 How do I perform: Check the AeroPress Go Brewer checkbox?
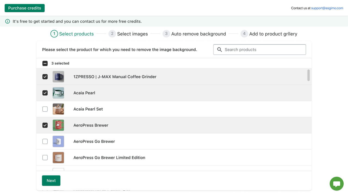click(45, 141)
